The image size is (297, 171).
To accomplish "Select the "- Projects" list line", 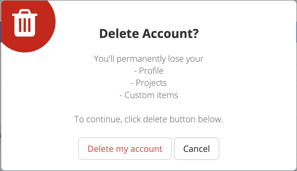I will tap(148, 83).
